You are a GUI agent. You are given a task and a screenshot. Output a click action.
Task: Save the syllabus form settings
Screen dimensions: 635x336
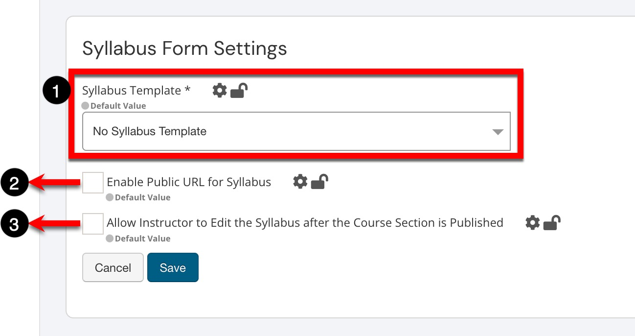(x=173, y=267)
